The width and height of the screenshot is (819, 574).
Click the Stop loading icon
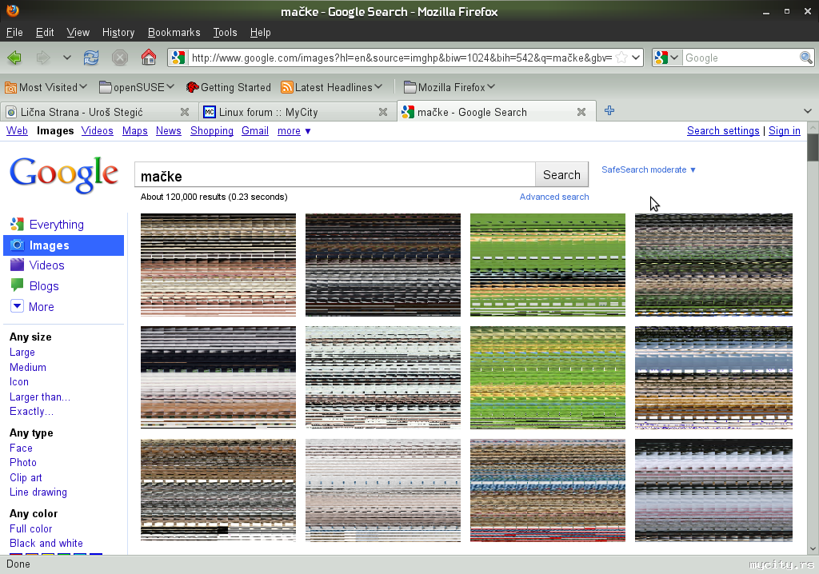tap(120, 58)
